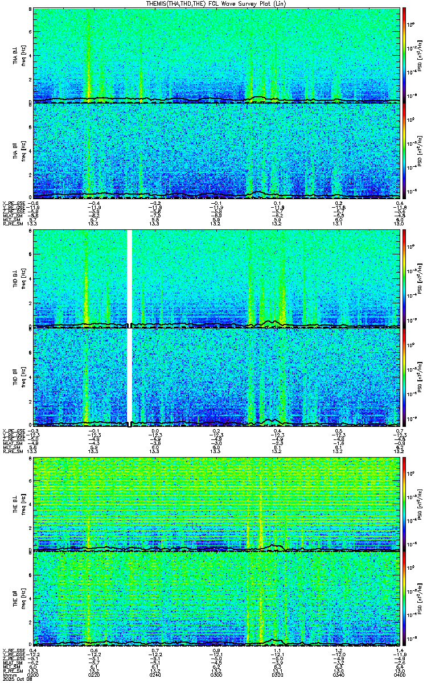427x683 pixels.
Task: Click the THD B-parallel spectrogram panel
Action: (216, 376)
